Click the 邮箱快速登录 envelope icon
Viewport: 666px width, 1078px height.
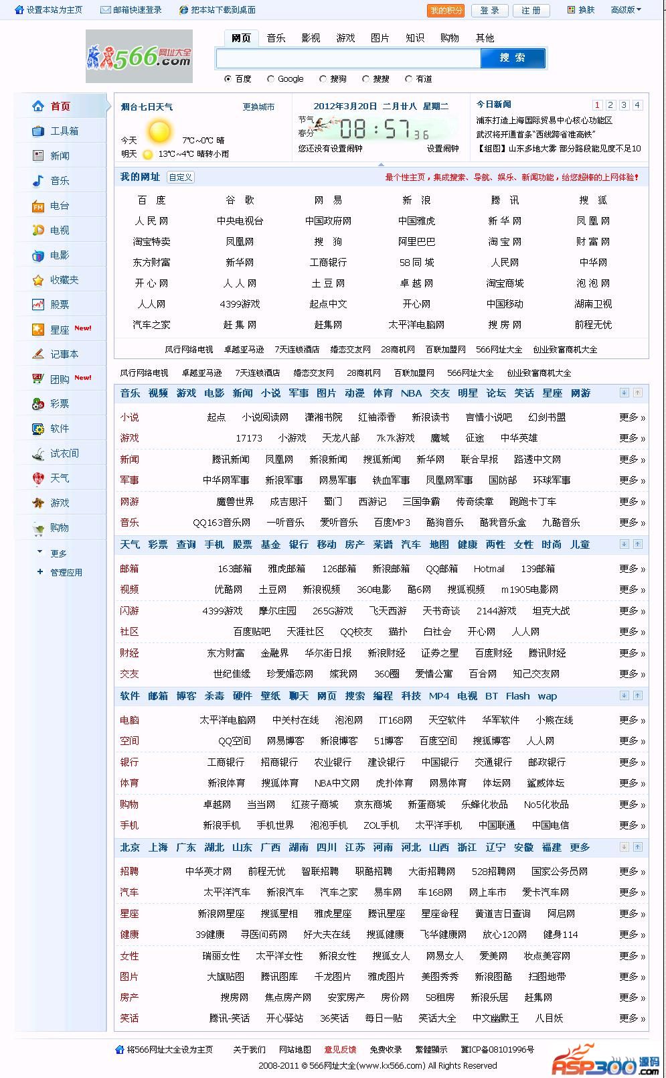(x=105, y=10)
